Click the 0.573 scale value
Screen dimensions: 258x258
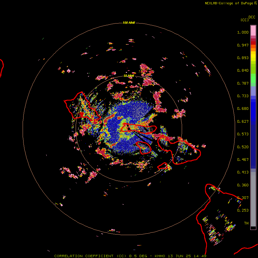pyautogui.click(x=243, y=134)
